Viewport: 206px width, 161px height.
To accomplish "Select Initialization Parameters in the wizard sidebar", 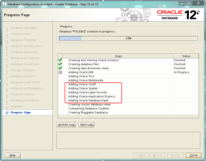I will tap(27, 88).
